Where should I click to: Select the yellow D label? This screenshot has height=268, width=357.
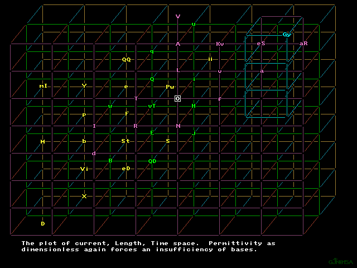click(x=42, y=224)
